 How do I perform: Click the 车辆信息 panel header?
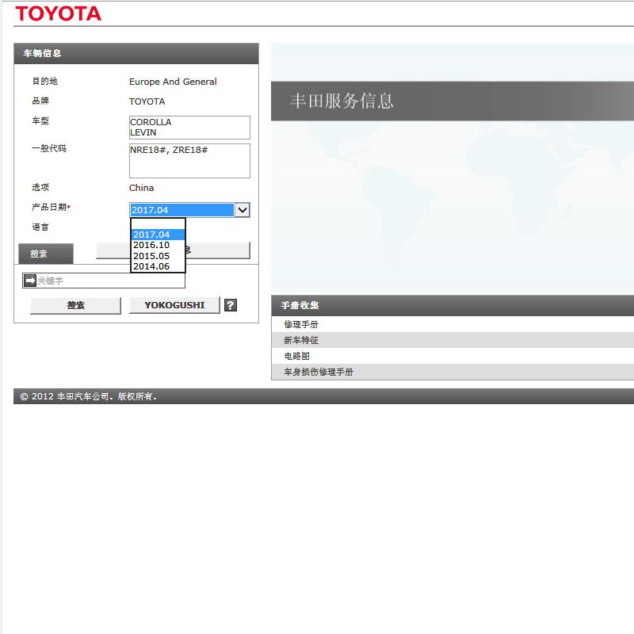[136, 53]
